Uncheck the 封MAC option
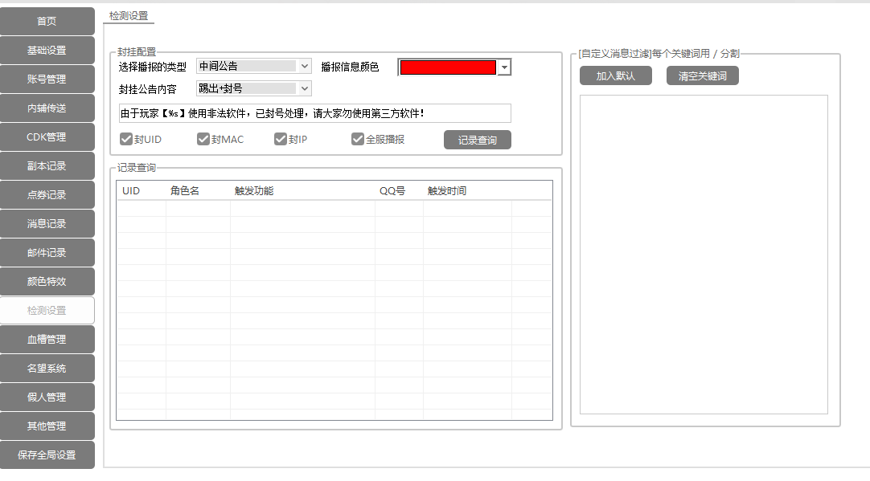 pyautogui.click(x=203, y=140)
